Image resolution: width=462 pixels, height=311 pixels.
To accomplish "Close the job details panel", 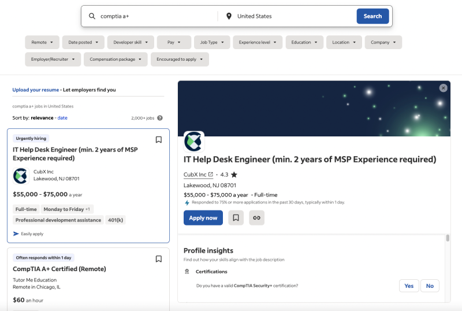I will pos(443,88).
